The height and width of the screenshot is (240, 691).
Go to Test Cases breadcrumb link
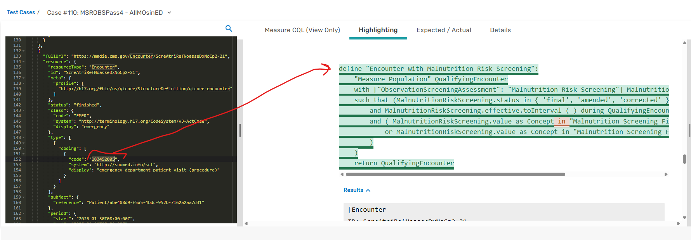pyautogui.click(x=21, y=12)
